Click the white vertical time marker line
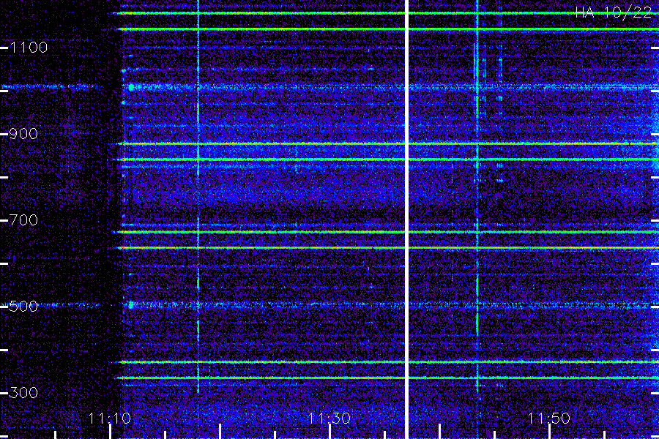Viewport: 659px width, 439px height. pyautogui.click(x=406, y=219)
